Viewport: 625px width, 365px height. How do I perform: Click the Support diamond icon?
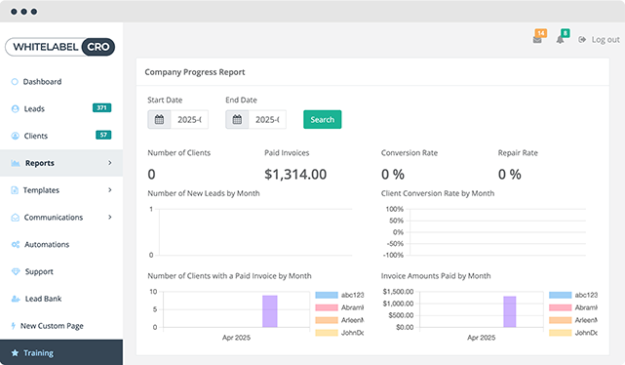point(16,271)
